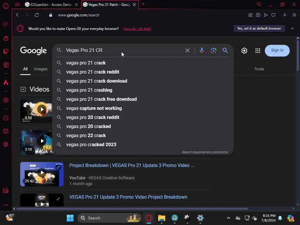Take a snapshot with camera icon
300x225 pixels.
pos(258,15)
